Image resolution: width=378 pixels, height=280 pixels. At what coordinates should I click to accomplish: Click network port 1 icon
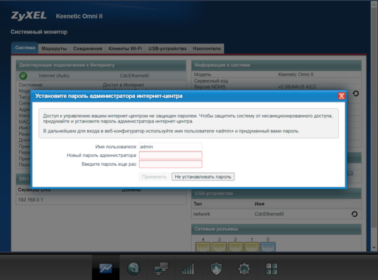coord(251,247)
